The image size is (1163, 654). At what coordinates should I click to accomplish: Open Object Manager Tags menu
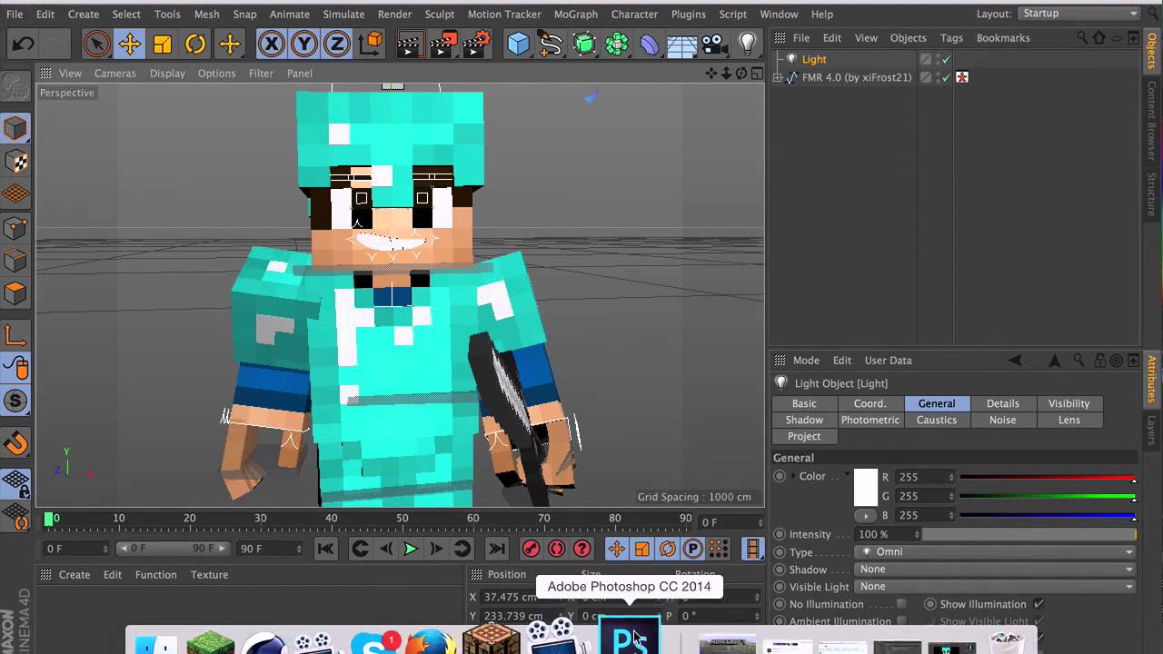coord(951,38)
